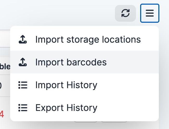Screen dimensions: 169x129
Task: Click list icon beside Import History
Action: coord(23,85)
